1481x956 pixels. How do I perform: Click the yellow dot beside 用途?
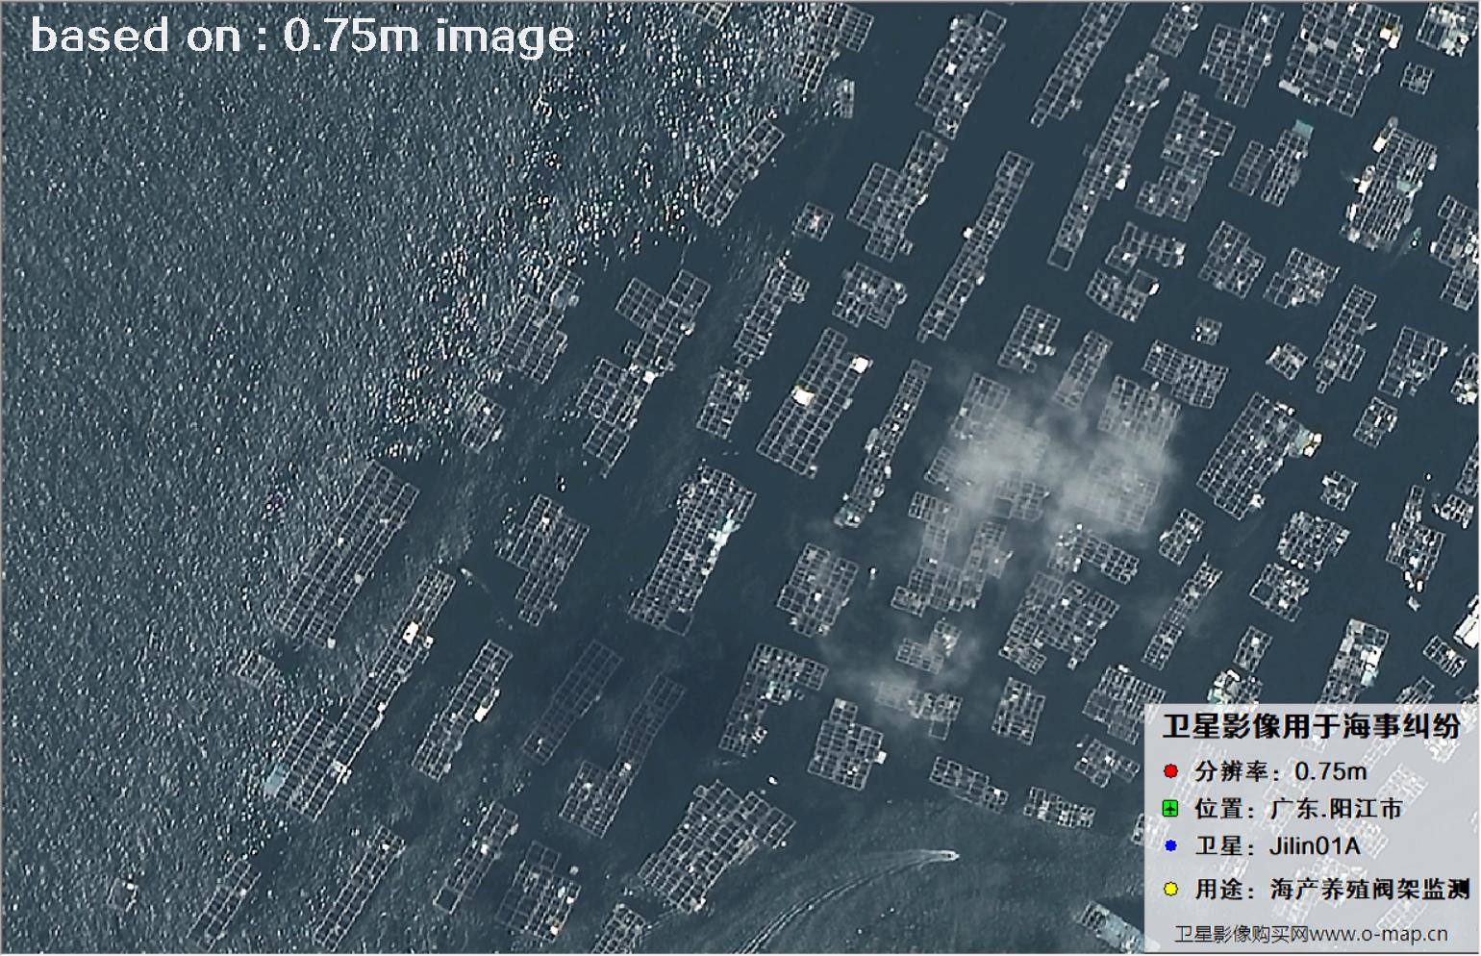pos(1170,890)
